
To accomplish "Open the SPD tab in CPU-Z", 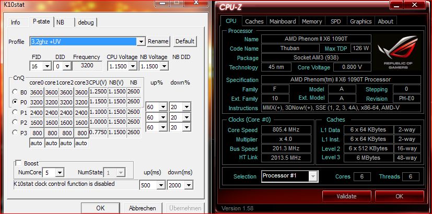I will pyautogui.click(x=335, y=21).
